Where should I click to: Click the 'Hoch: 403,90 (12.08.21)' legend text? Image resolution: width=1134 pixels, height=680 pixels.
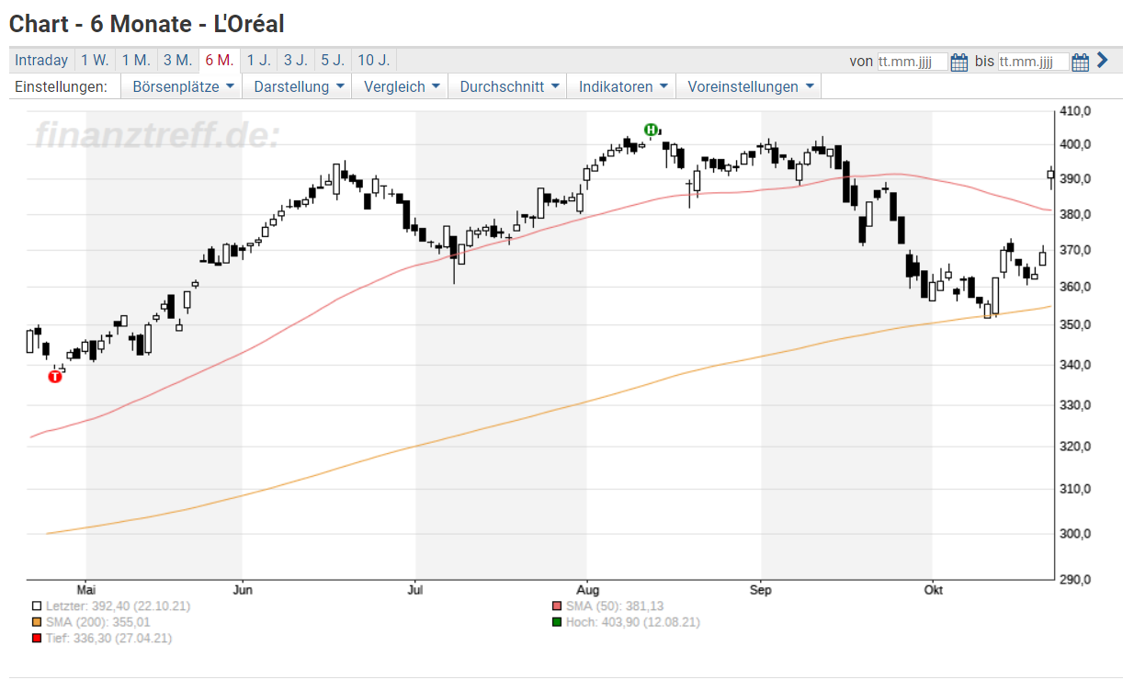click(632, 622)
